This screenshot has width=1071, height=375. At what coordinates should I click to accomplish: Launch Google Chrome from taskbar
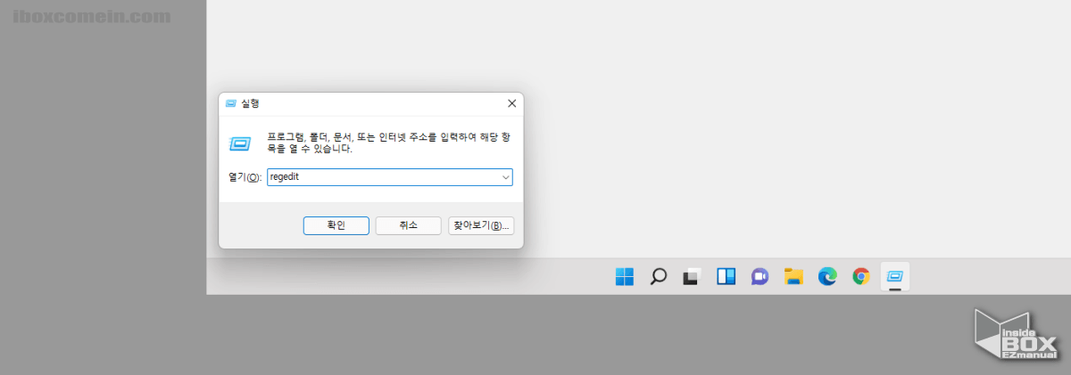(x=860, y=277)
